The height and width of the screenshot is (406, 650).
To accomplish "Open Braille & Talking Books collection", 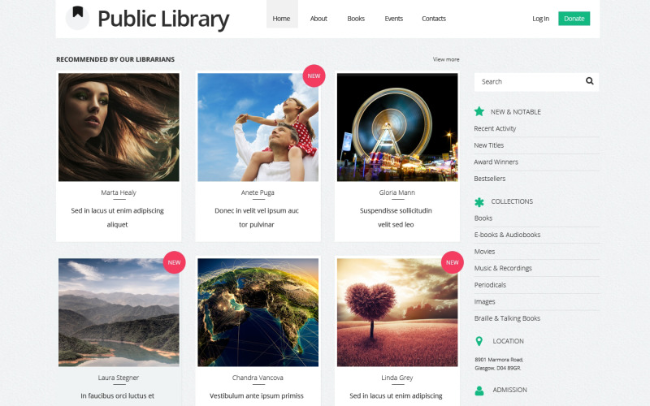I will point(507,318).
